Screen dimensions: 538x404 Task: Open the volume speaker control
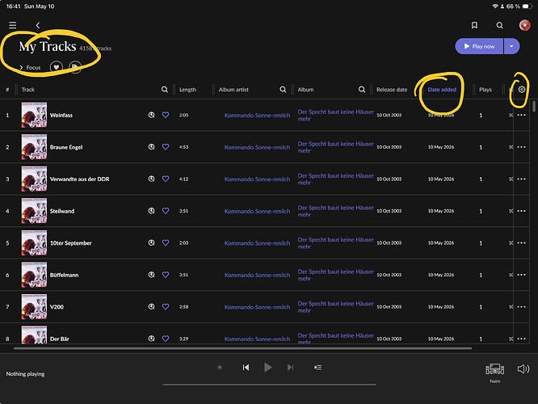[x=523, y=369]
